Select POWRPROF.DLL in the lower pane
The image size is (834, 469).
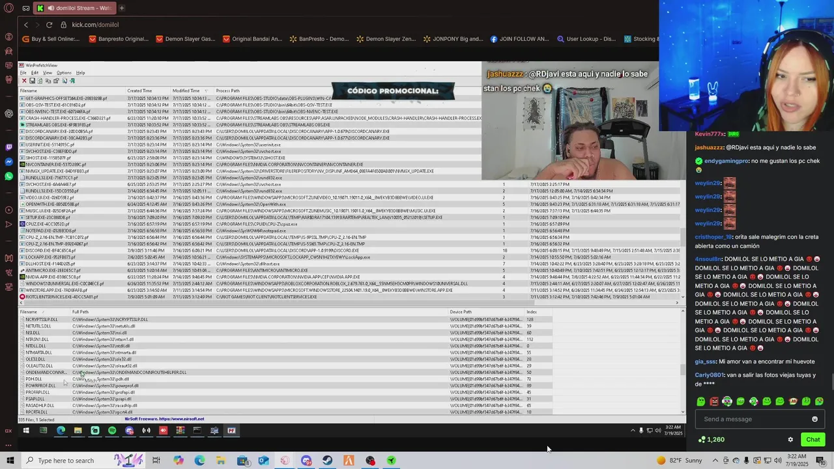point(285,386)
